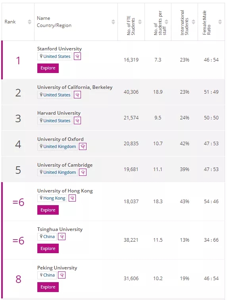The image size is (227, 300).
Task: Click graduation cap icon in Peking row
Action: tap(62, 275)
